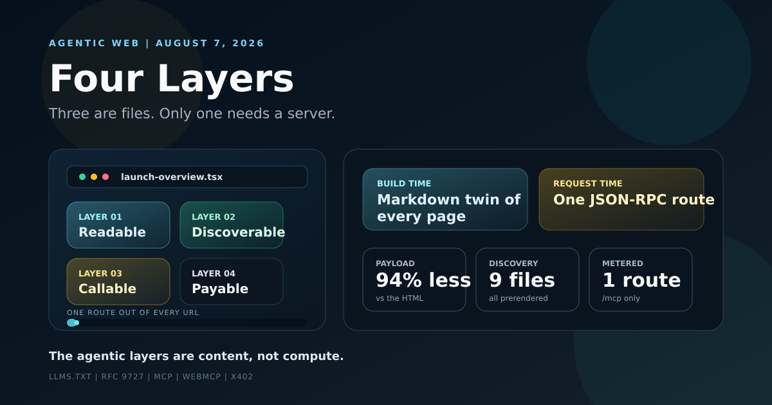
Task: Open the Layer 01 Readable card
Action: pyautogui.click(x=118, y=225)
